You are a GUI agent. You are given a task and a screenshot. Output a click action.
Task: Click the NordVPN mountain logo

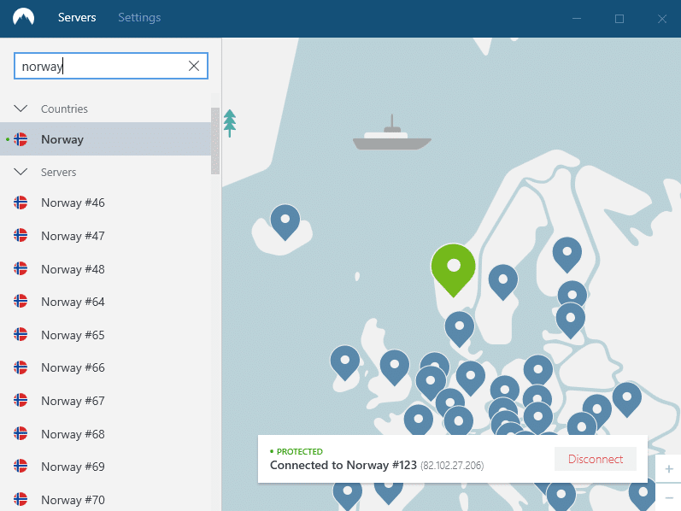tap(23, 17)
